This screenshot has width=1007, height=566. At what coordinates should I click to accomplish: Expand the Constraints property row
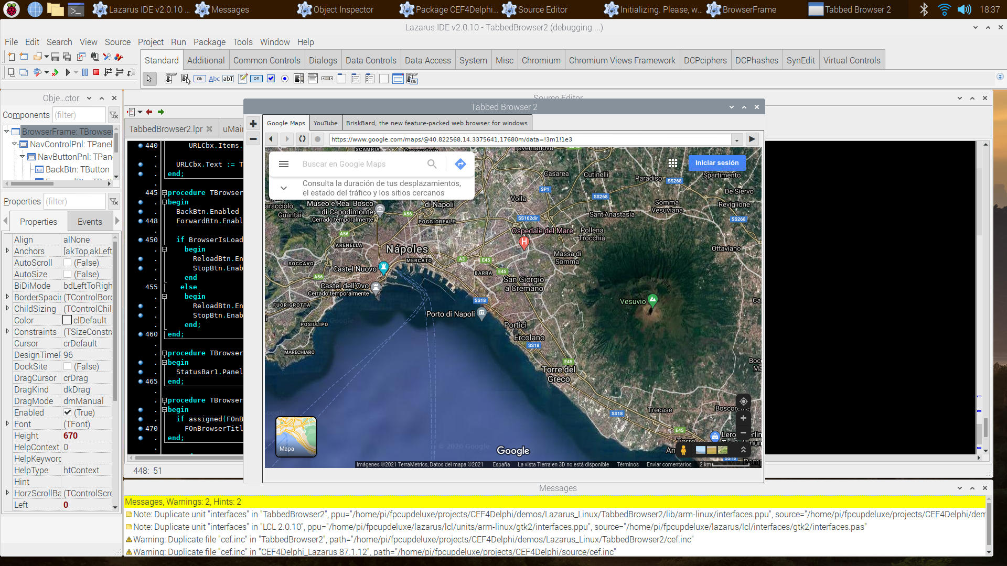click(x=7, y=331)
